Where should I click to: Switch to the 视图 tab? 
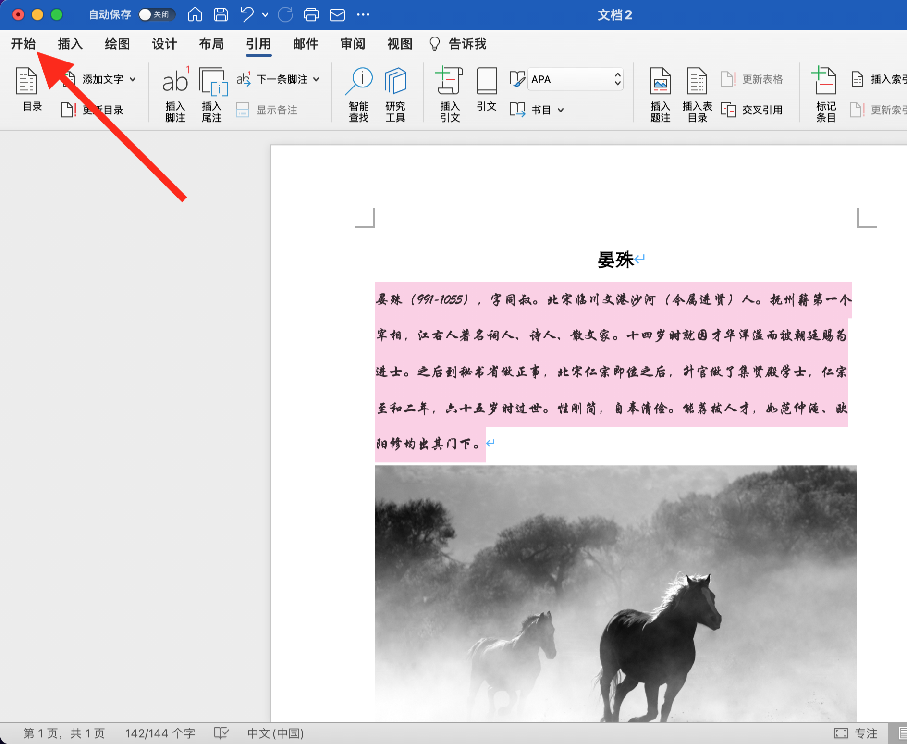[400, 44]
